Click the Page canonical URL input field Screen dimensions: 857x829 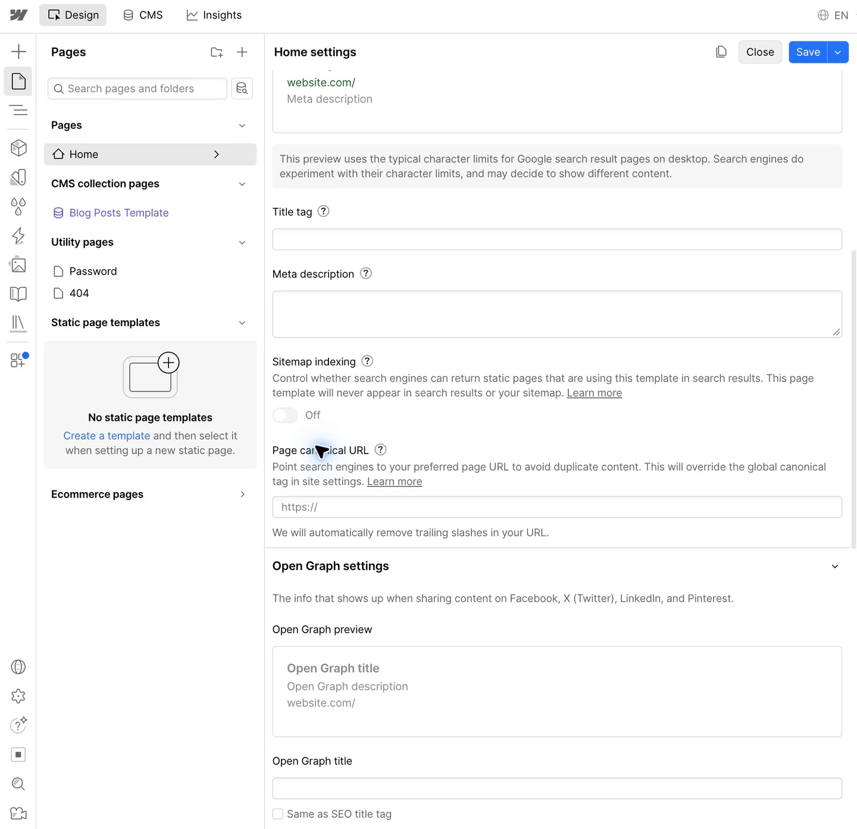point(557,507)
